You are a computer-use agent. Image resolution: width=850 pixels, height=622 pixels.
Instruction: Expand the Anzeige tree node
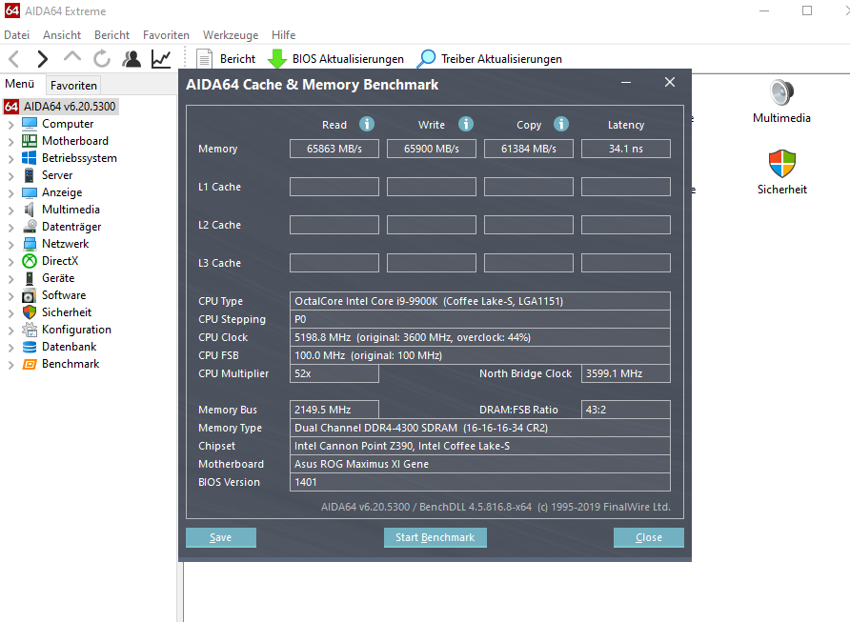pyautogui.click(x=10, y=193)
